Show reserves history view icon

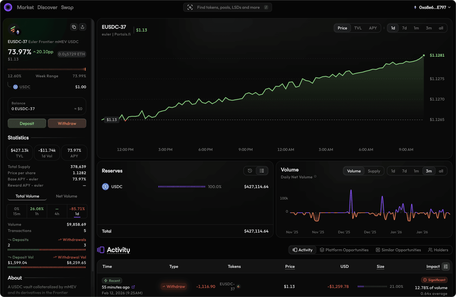point(250,171)
